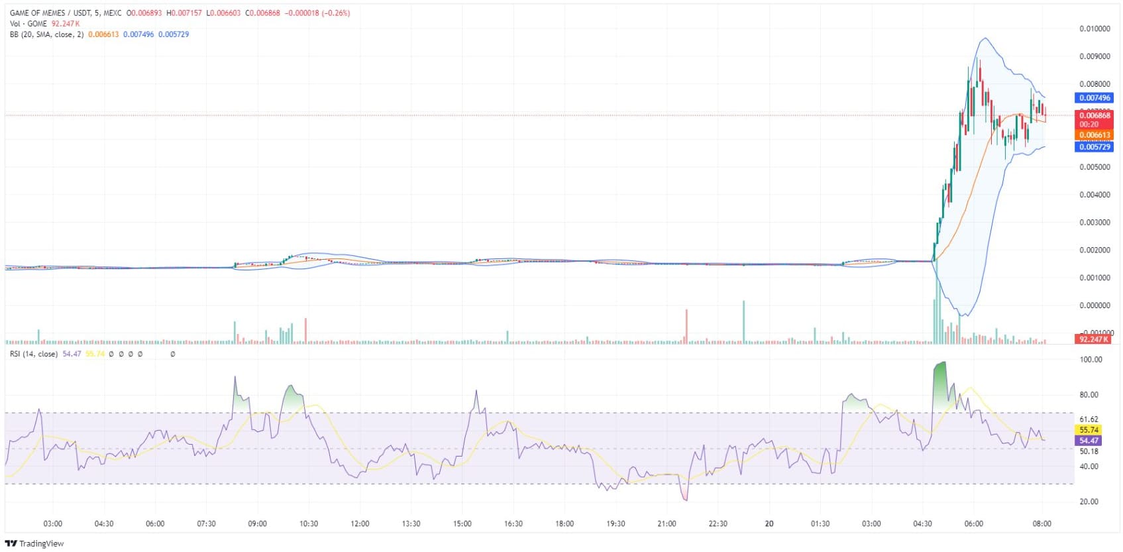
Task: Click the 0.002000 price axis label
Action: point(1095,250)
